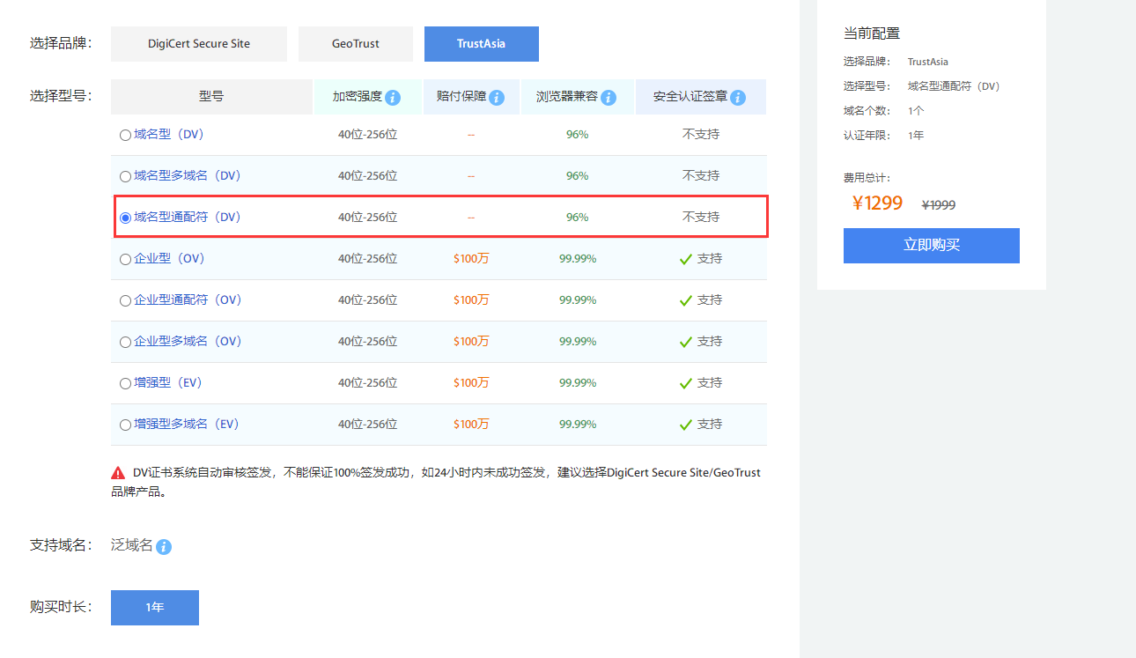This screenshot has width=1136, height=658.
Task: Select the 域名型（DV） radio option
Action: click(x=125, y=135)
